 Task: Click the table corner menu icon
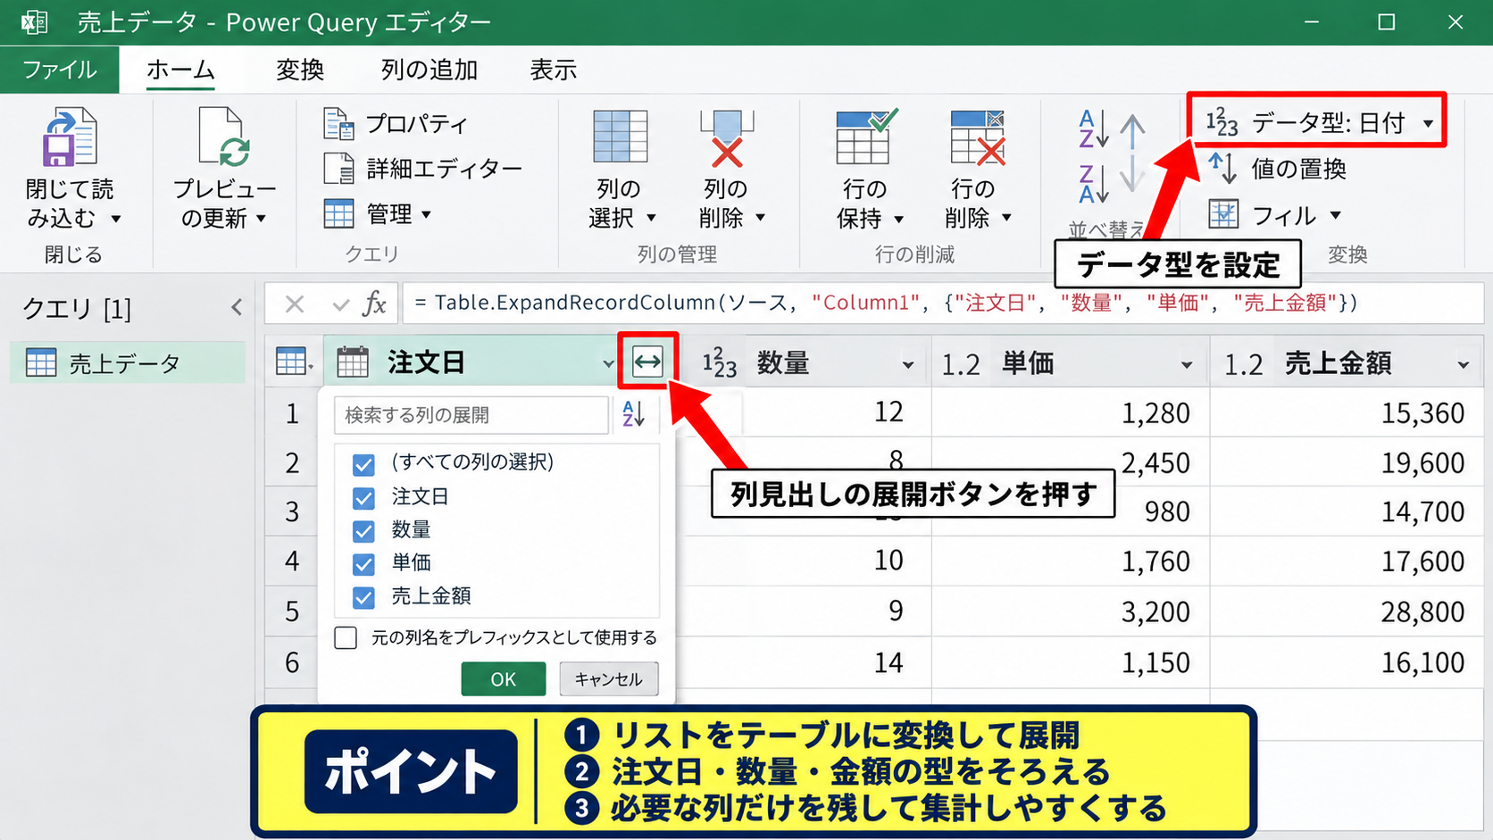(294, 362)
